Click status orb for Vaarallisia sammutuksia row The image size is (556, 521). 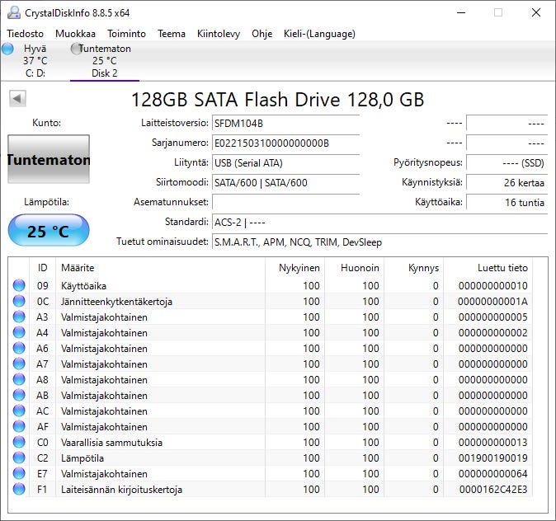click(x=19, y=443)
